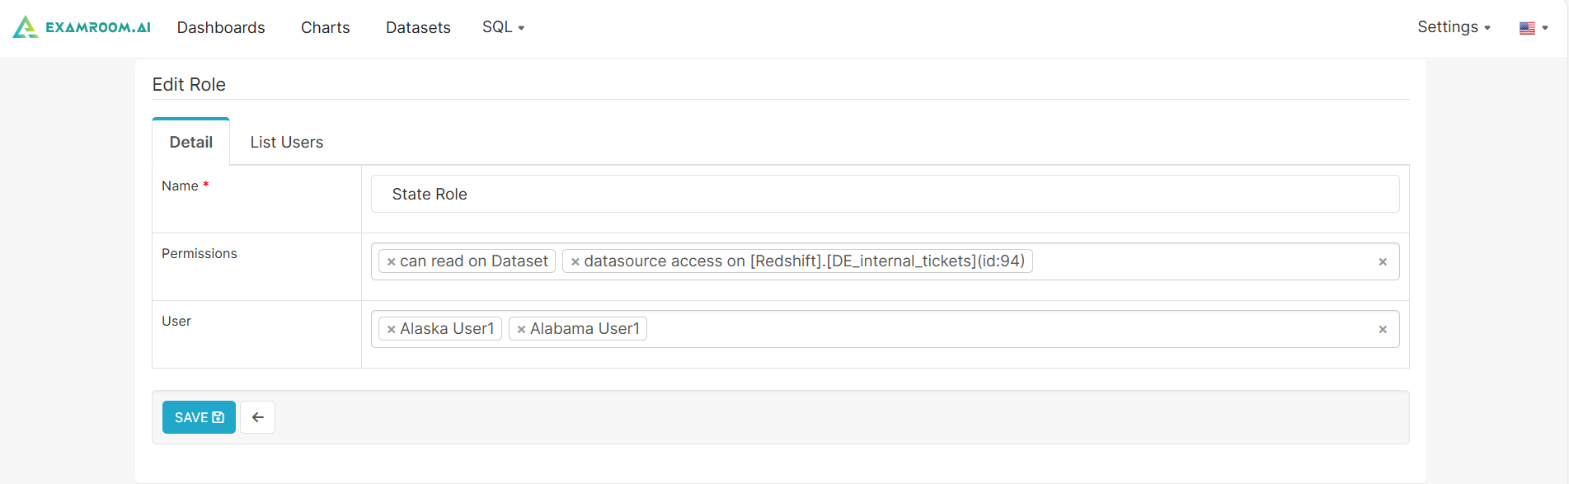Edit the Name field containing State Role
1569x484 pixels.
(x=885, y=194)
